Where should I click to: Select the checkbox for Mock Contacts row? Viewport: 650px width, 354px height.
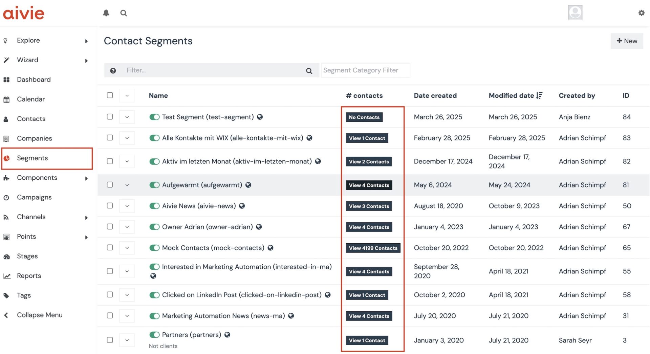[110, 247]
